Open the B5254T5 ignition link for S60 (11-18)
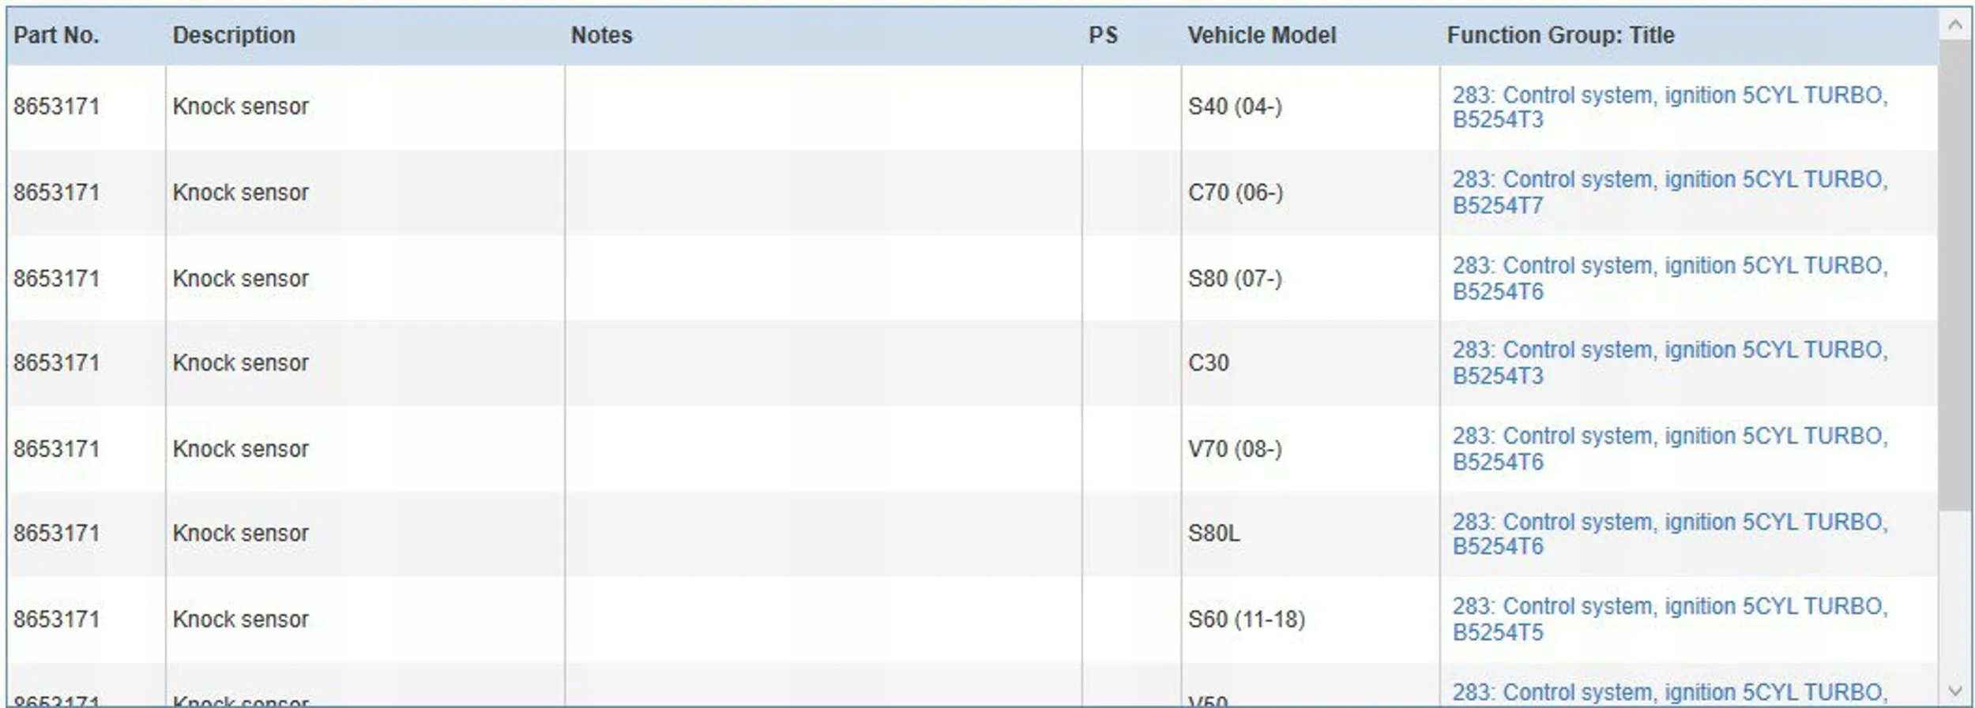 [1669, 619]
